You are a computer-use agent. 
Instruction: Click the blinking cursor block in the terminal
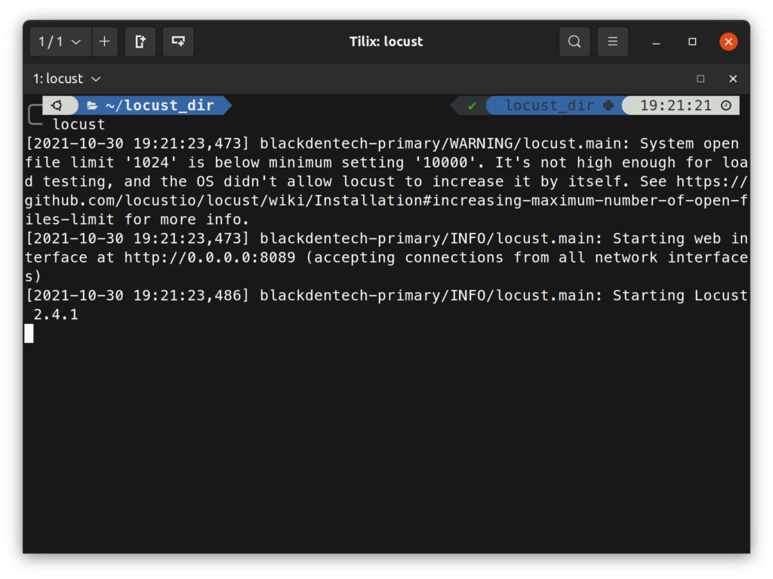[x=29, y=333]
